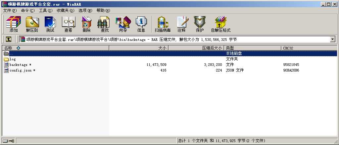Select the 'backstage *' file name

tap(20, 65)
